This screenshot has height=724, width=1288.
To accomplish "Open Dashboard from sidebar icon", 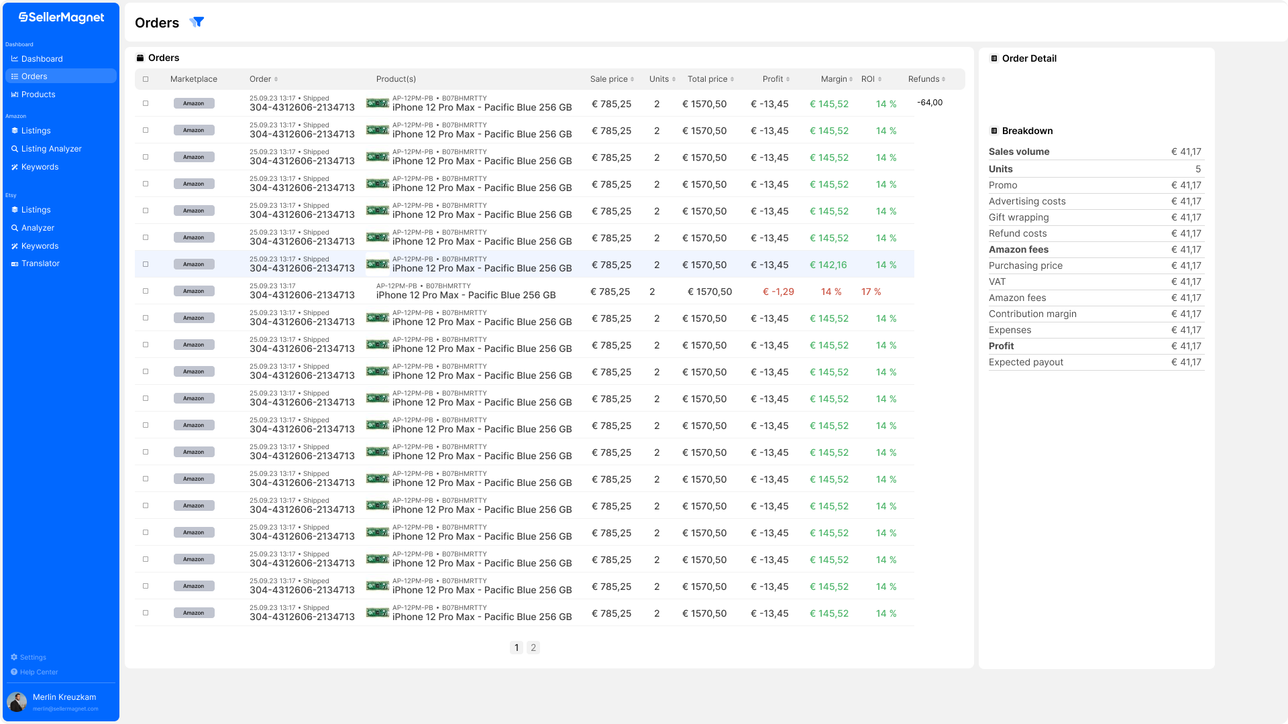I will [15, 59].
